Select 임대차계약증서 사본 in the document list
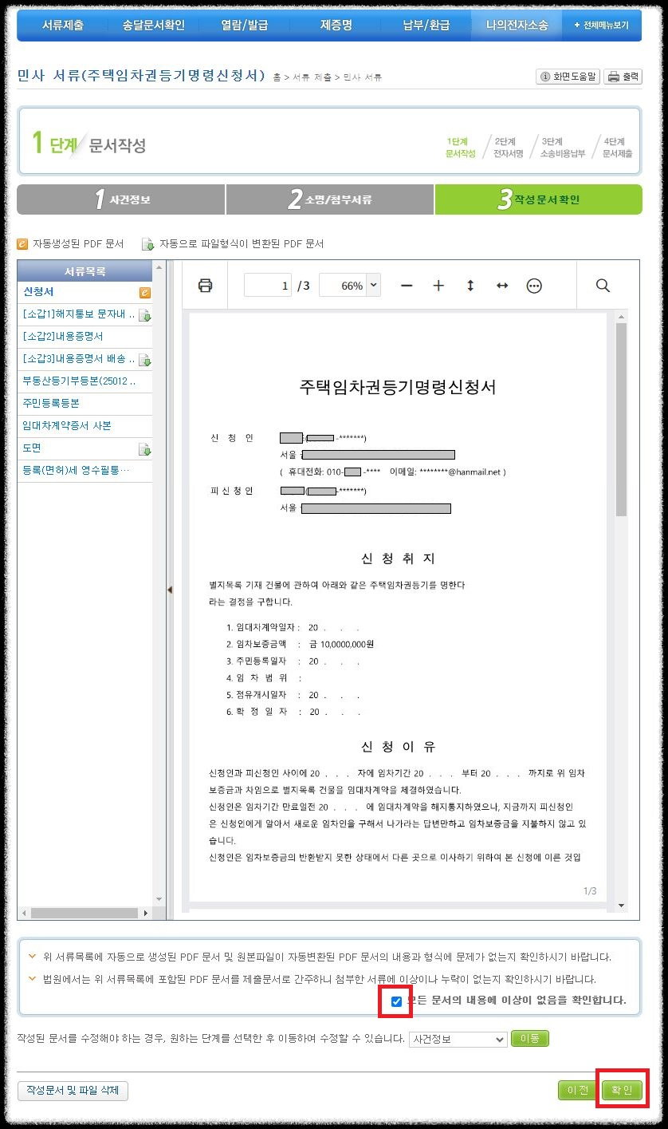This screenshot has height=1129, width=668. (x=68, y=426)
